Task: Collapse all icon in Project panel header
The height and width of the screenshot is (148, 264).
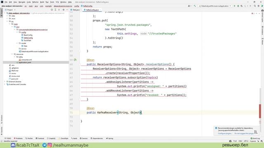Action: coord(59,10)
